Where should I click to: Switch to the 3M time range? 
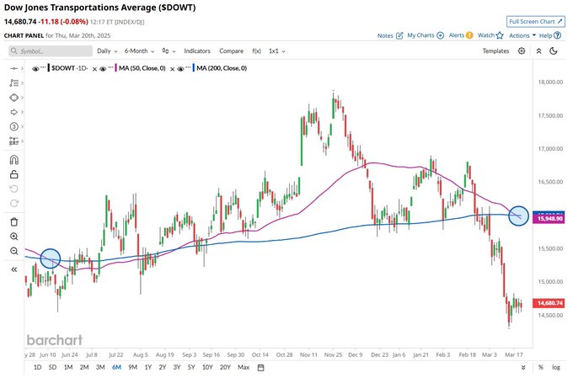(x=100, y=367)
